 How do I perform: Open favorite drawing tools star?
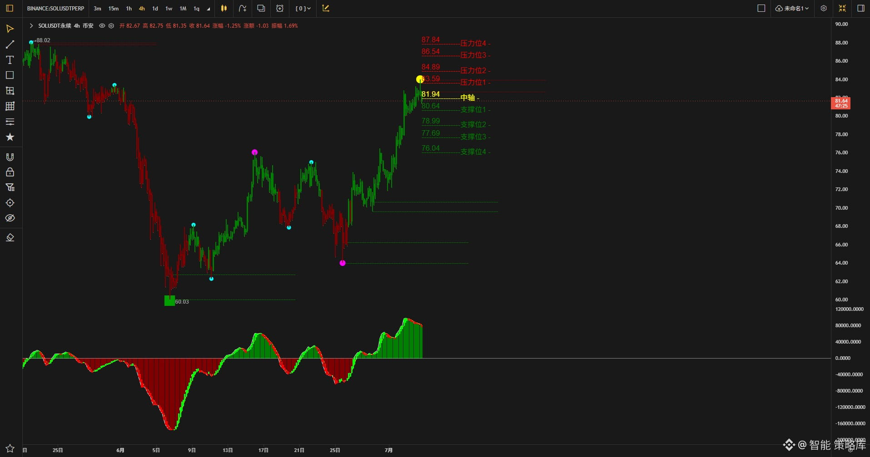pyautogui.click(x=10, y=137)
